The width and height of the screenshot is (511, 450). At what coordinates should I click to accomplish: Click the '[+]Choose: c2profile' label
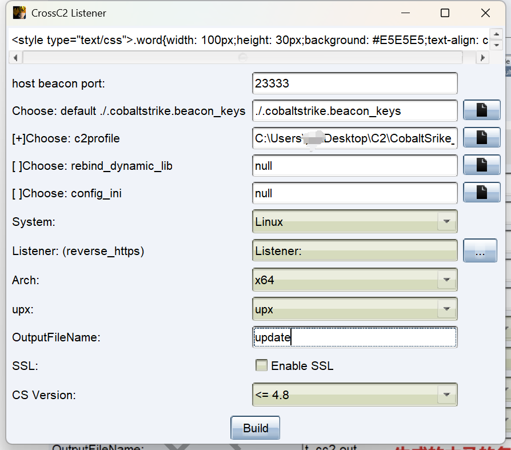click(x=66, y=138)
